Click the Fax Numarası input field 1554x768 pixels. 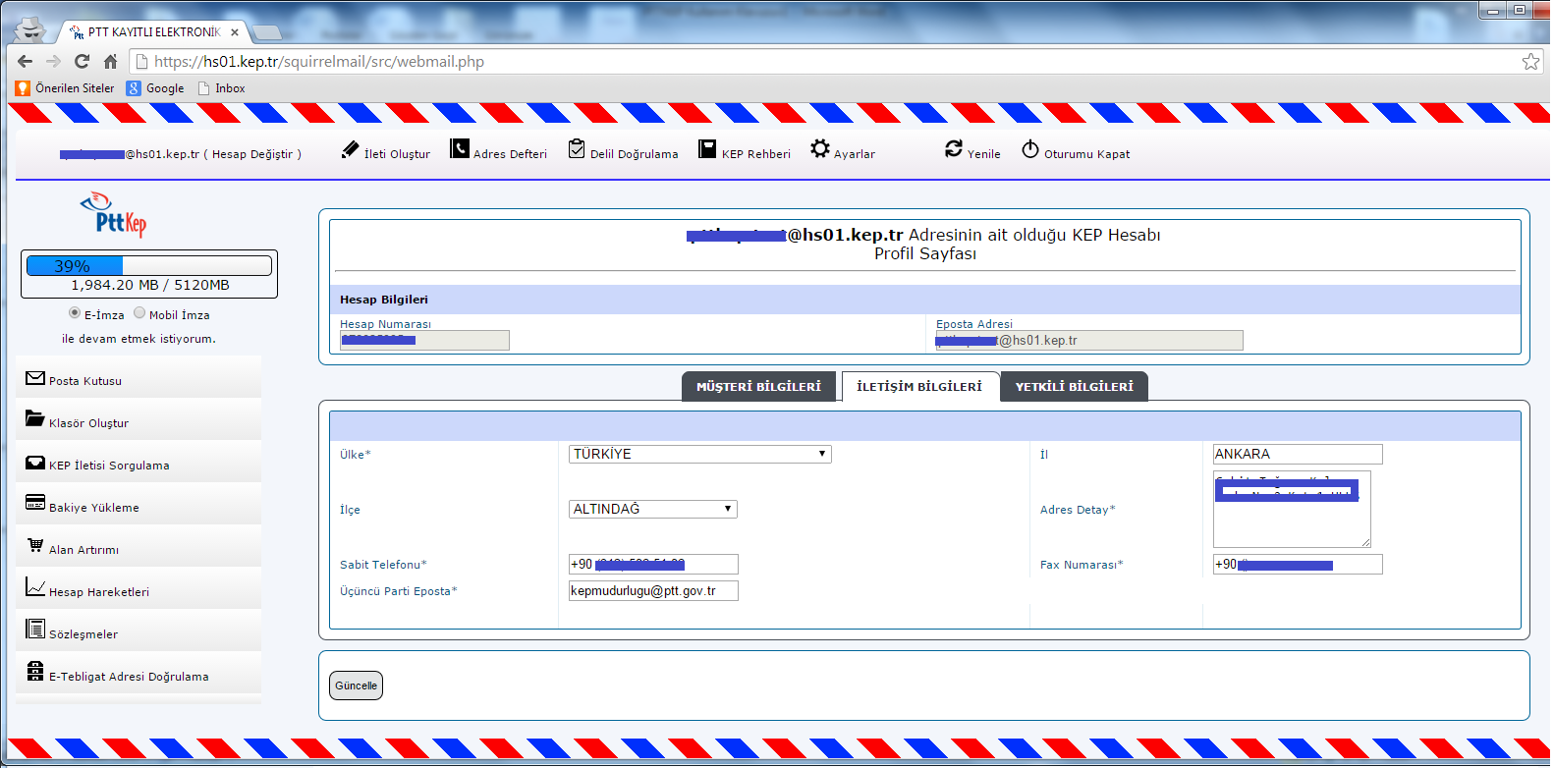1298,564
